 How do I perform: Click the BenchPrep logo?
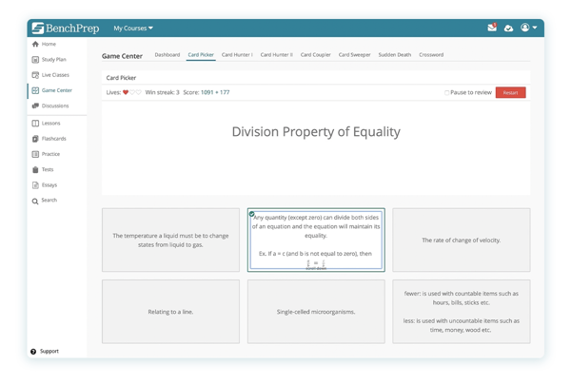(x=65, y=29)
